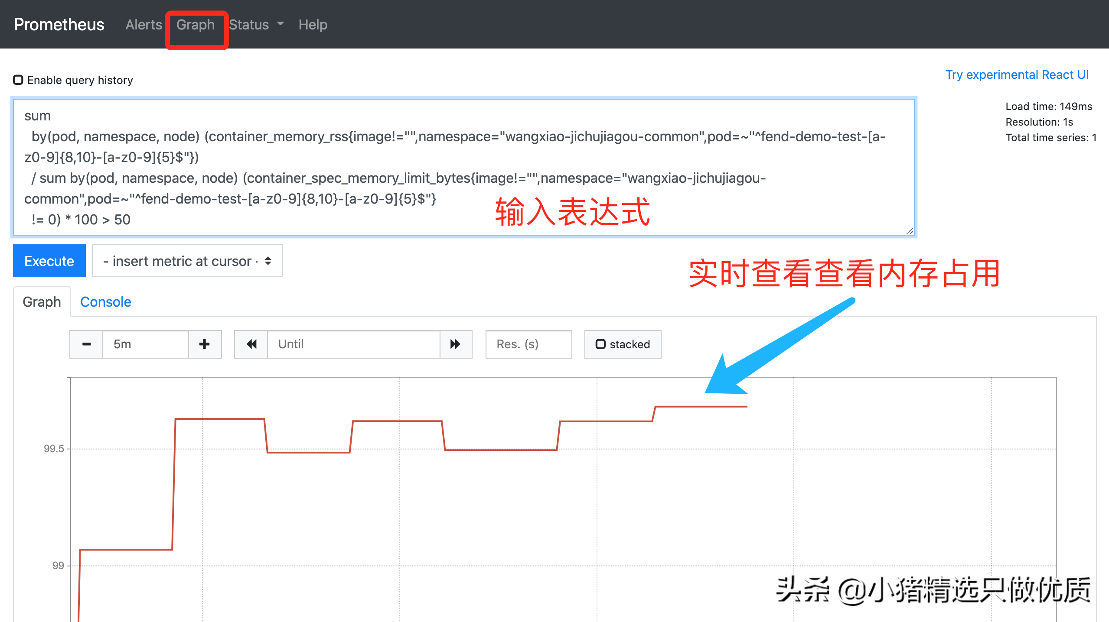Select the Graph results tab
This screenshot has height=622, width=1109.
coord(42,301)
